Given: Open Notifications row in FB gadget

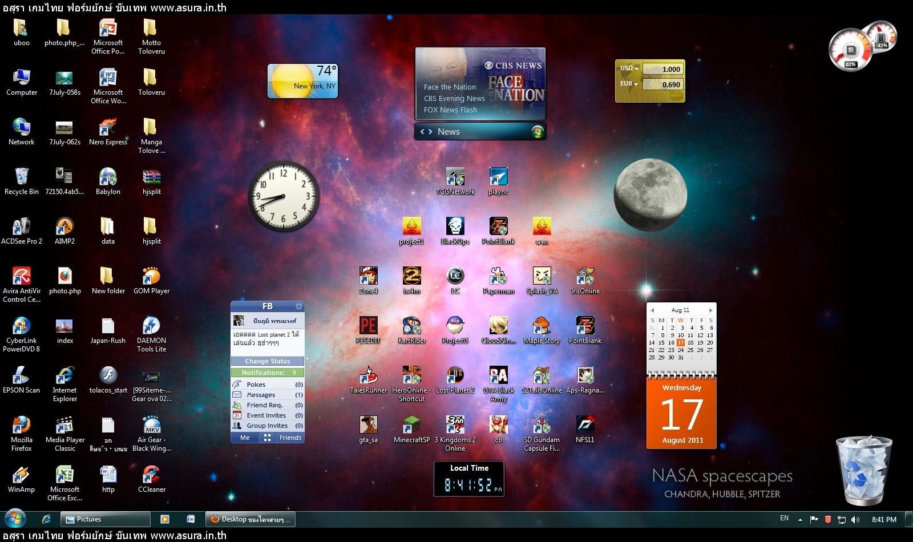Looking at the screenshot, I should (x=268, y=373).
